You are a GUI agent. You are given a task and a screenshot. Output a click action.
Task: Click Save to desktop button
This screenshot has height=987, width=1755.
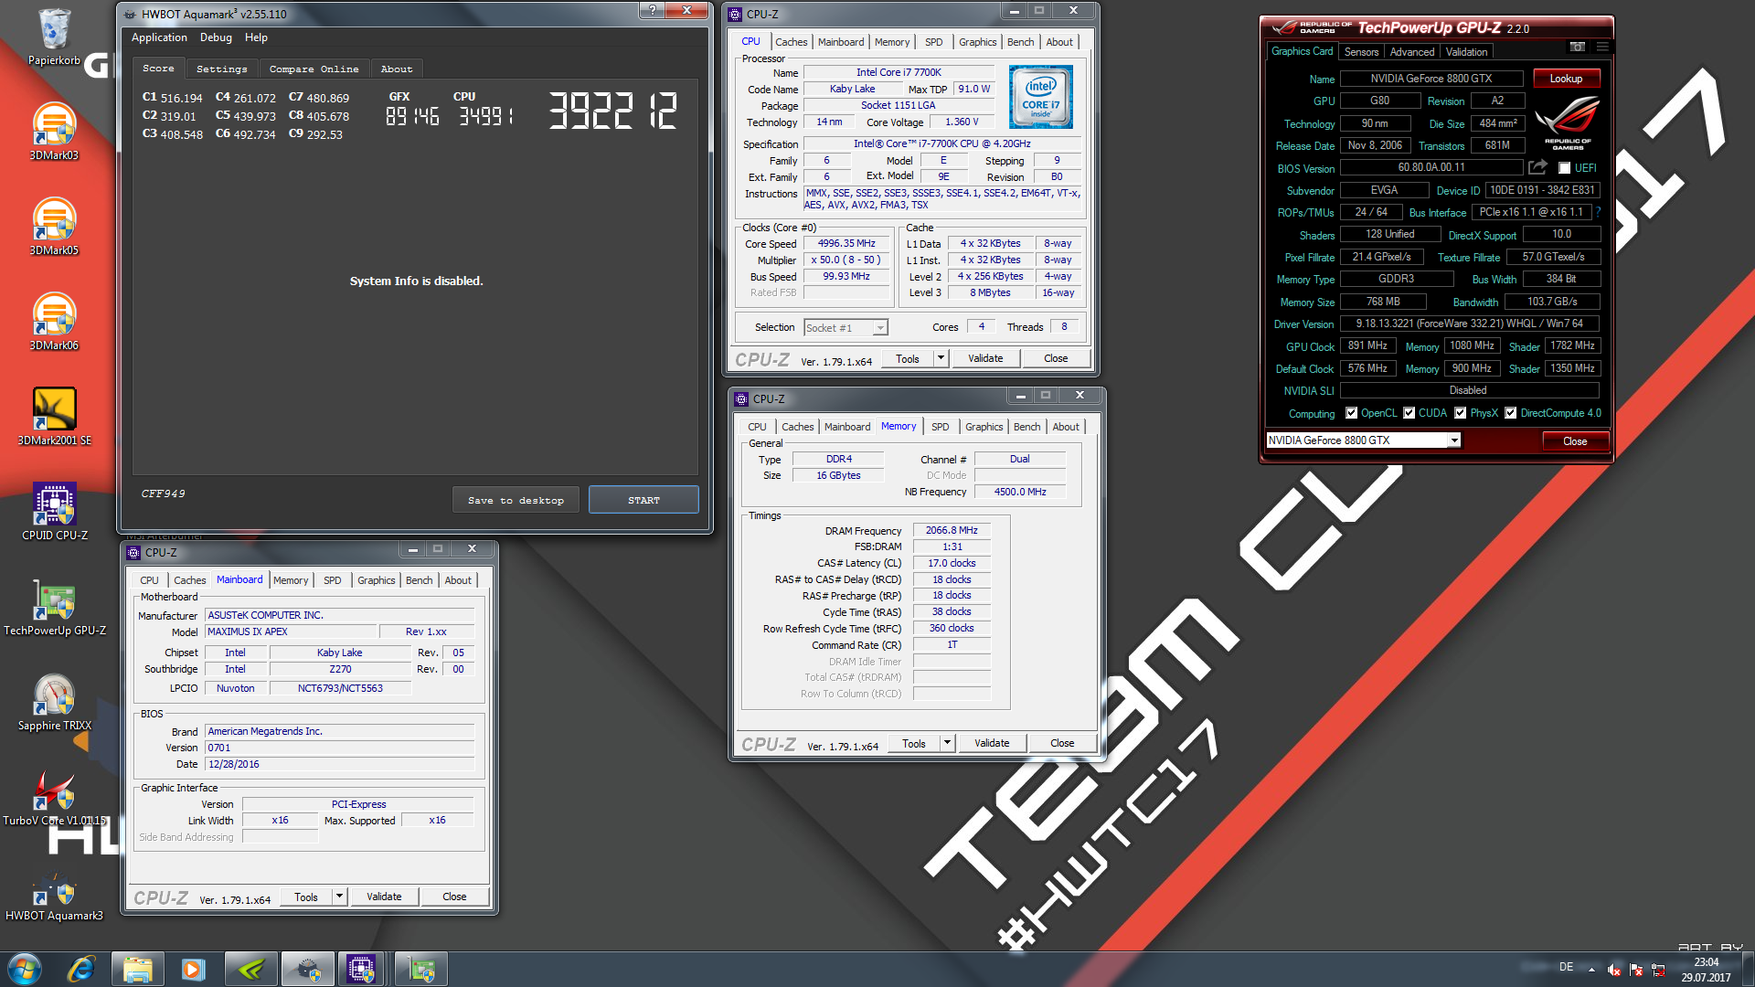(516, 500)
